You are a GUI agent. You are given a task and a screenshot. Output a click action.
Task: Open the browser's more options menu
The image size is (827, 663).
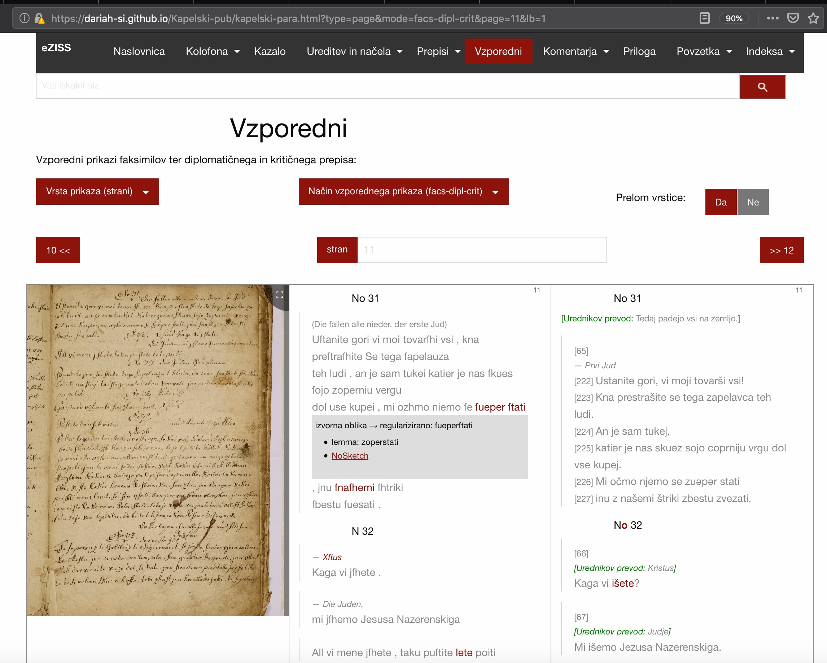point(773,18)
